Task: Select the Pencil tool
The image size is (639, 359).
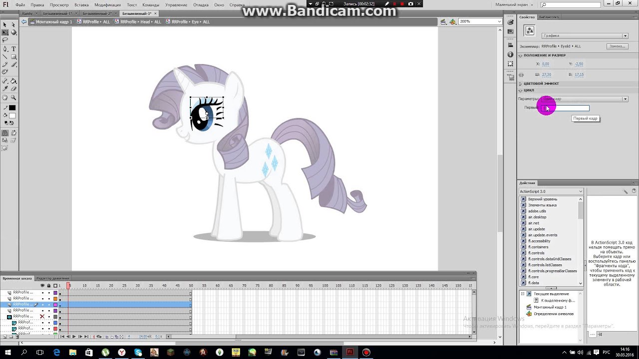Action: click(5, 64)
